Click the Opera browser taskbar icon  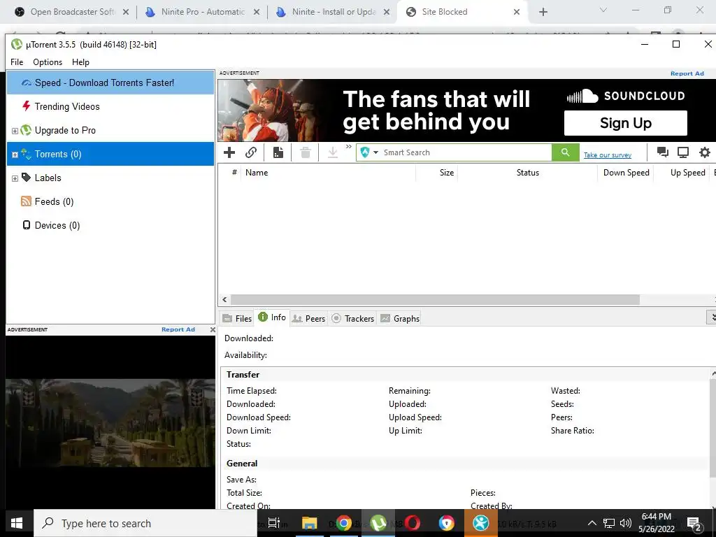[x=413, y=523]
